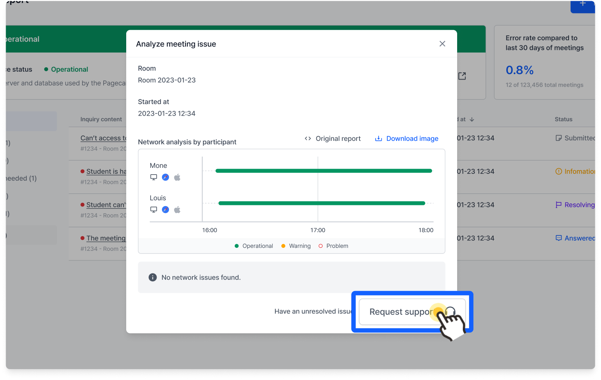Click the external link icon behind the dialog
The image size is (601, 380).
(x=462, y=76)
